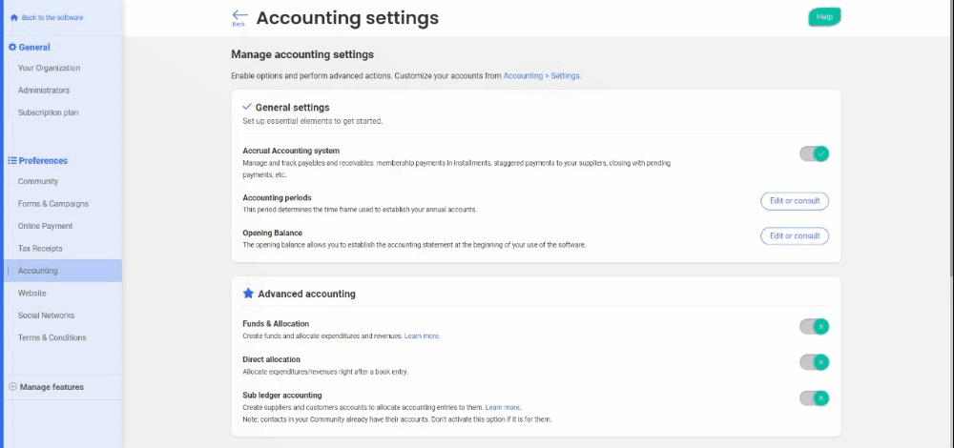Go to Forms & Campaigns preferences
Image resolution: width=954 pixels, height=448 pixels.
pyautogui.click(x=52, y=204)
